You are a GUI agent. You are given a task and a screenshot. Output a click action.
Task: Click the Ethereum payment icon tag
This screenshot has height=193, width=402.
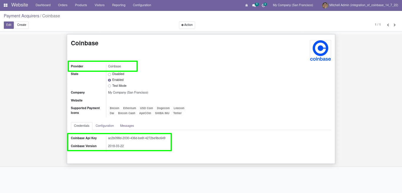(x=129, y=108)
